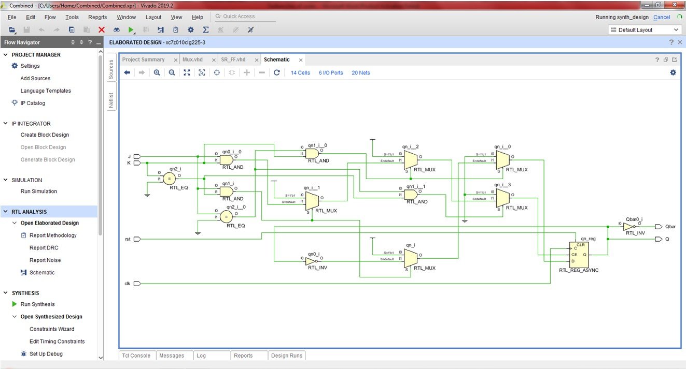Click the step-to-end toolbar icon

coord(161,30)
